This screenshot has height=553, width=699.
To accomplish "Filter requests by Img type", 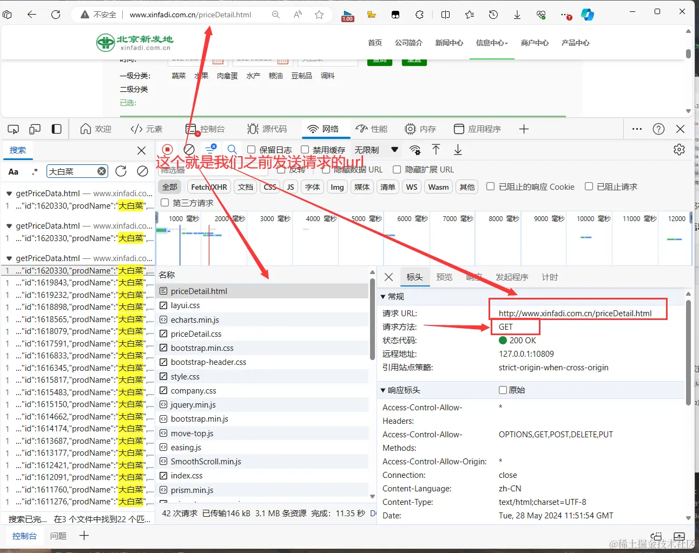I will click(337, 187).
